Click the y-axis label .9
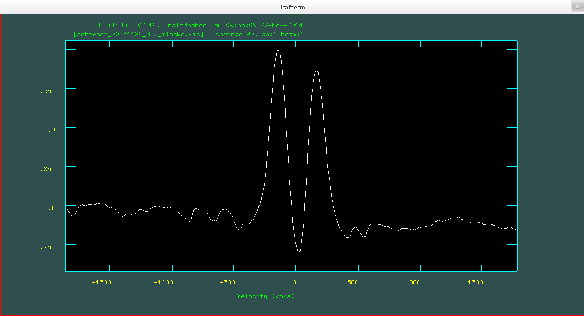 point(51,130)
